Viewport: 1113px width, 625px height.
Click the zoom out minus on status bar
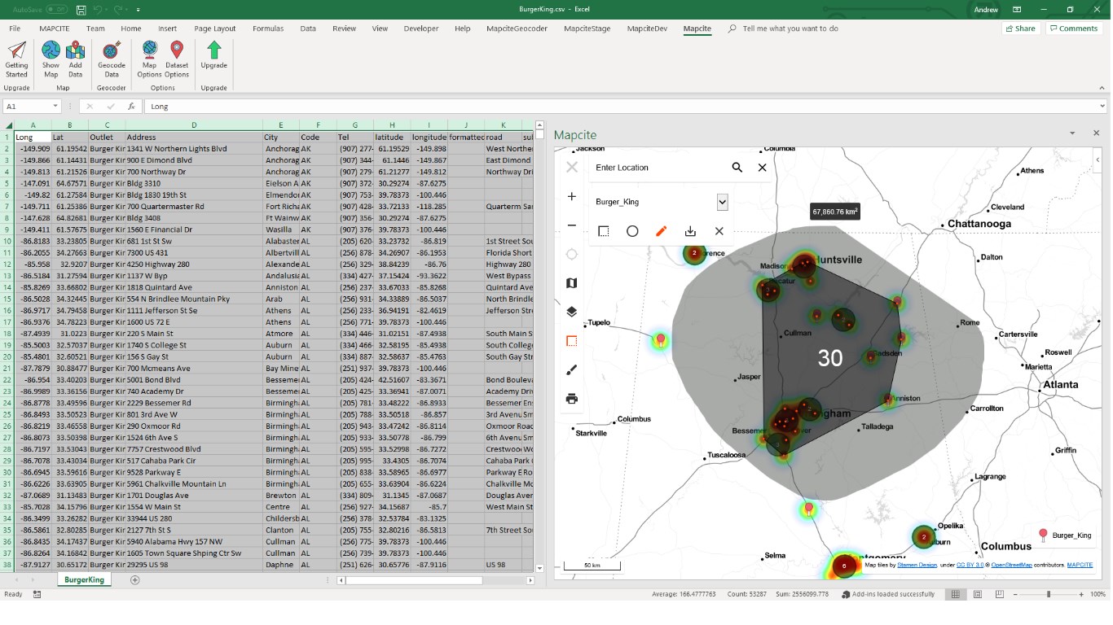(1014, 595)
